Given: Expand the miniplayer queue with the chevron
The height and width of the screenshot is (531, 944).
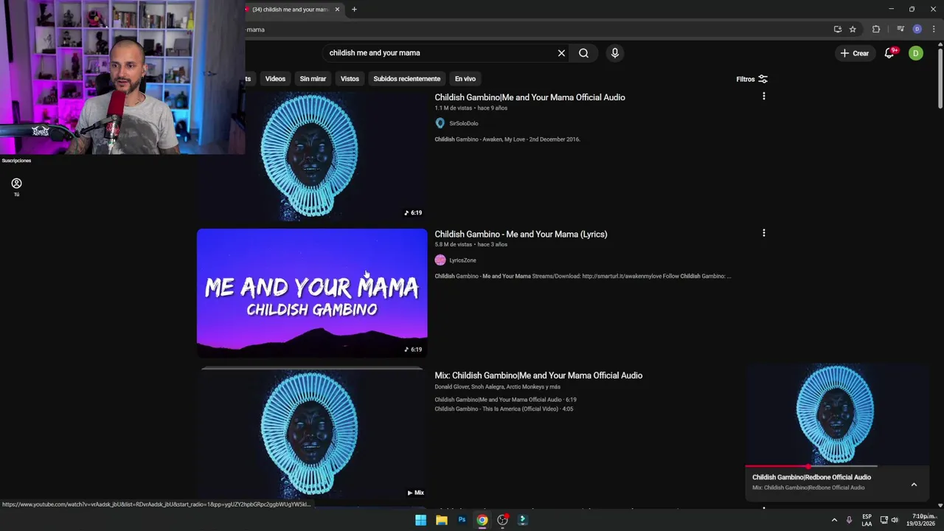Looking at the screenshot, I should pyautogui.click(x=914, y=485).
